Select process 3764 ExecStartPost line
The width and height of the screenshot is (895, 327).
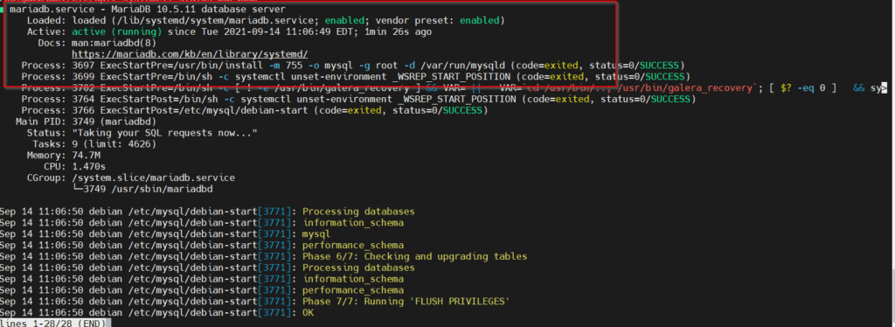[x=358, y=100]
